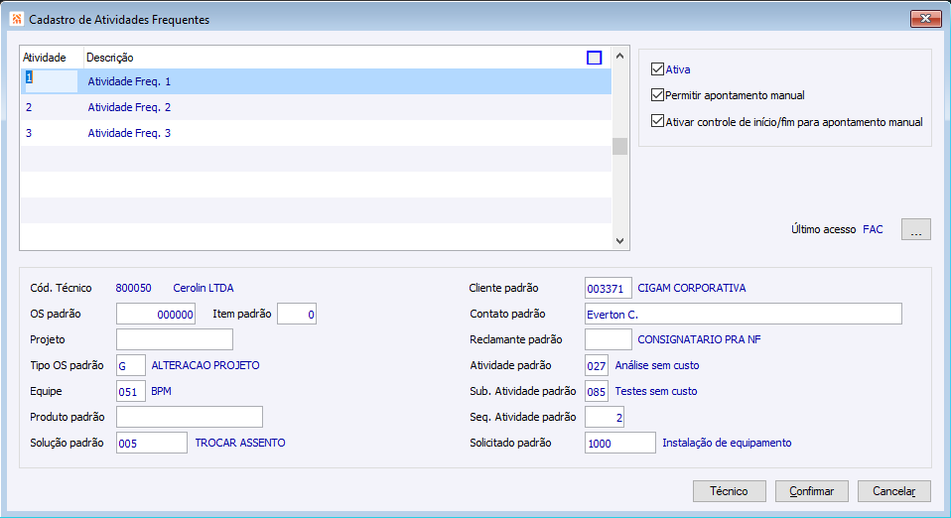Close the Cadastro de Atividades Frequentes window
The height and width of the screenshot is (518, 951).
coord(925,19)
